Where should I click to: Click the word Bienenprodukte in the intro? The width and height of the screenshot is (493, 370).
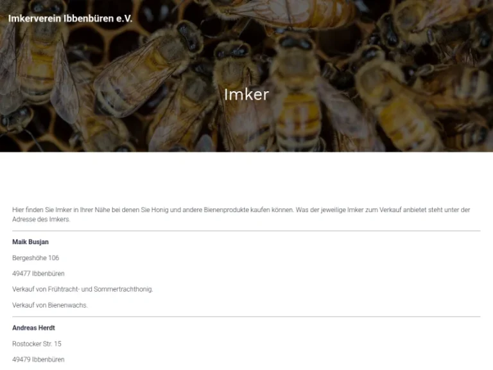226,210
